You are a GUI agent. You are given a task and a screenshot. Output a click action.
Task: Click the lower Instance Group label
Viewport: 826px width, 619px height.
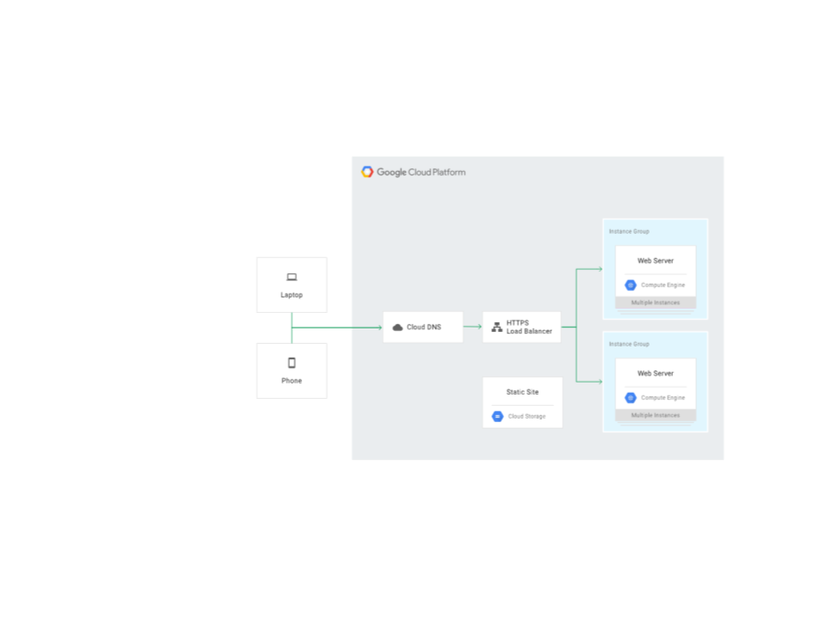coord(629,344)
